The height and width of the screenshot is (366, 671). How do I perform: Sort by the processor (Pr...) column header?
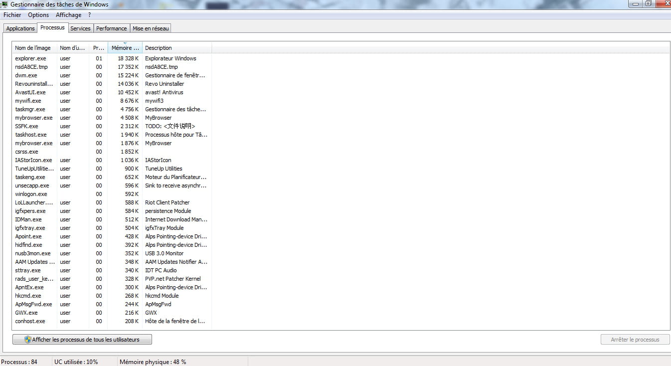click(99, 48)
